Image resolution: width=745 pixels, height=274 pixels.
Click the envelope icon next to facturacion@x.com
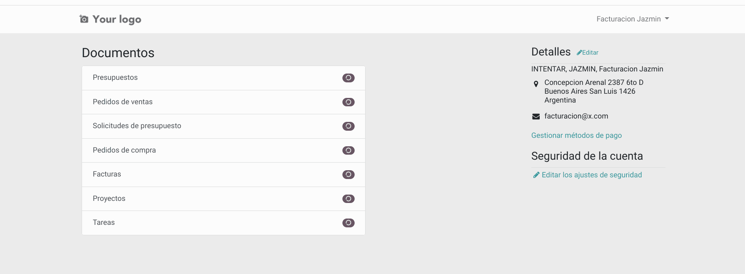(536, 116)
